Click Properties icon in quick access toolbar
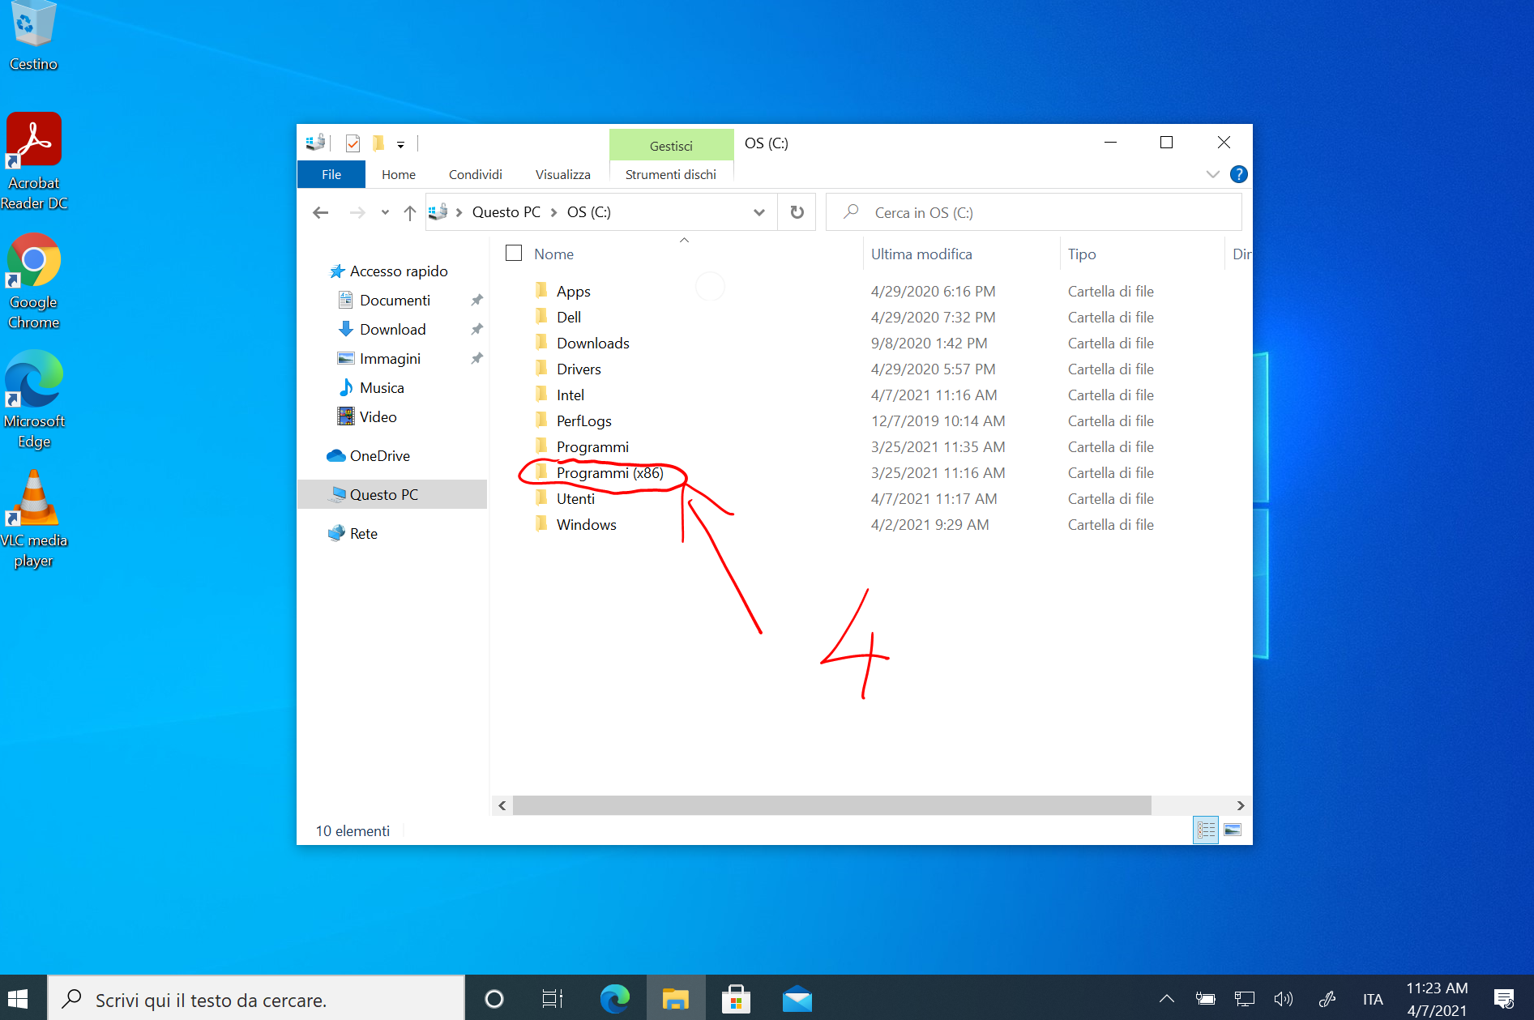 353,143
